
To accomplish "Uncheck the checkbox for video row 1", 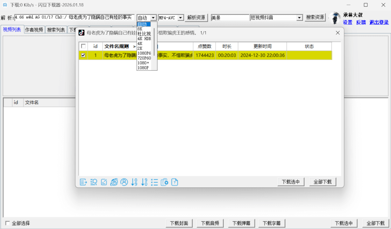I will click(x=83, y=55).
